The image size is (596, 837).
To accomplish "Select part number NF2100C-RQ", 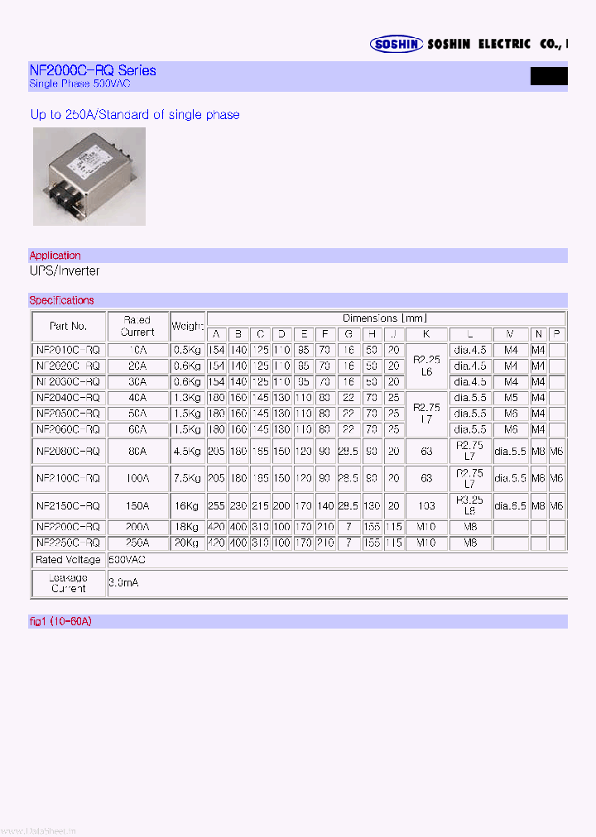I will 69,478.
